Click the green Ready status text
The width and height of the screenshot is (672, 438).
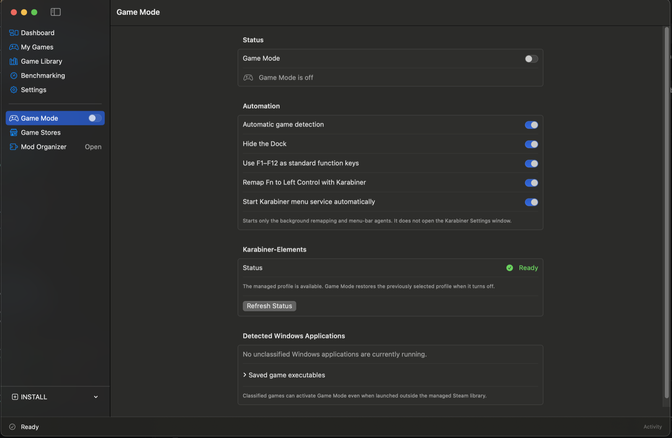click(x=528, y=268)
